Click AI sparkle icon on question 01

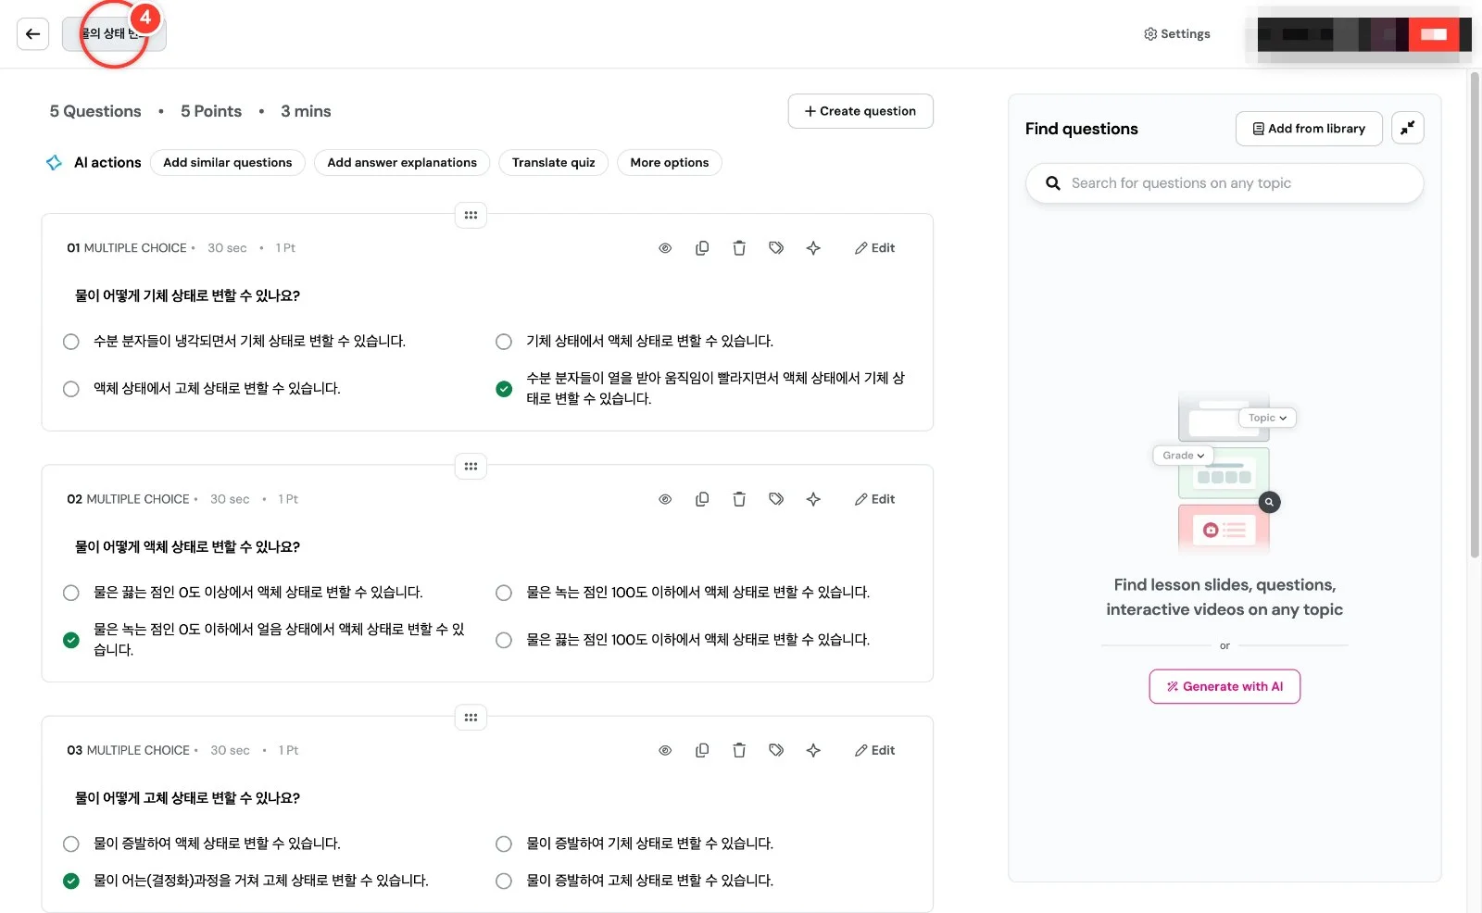pyautogui.click(x=813, y=248)
